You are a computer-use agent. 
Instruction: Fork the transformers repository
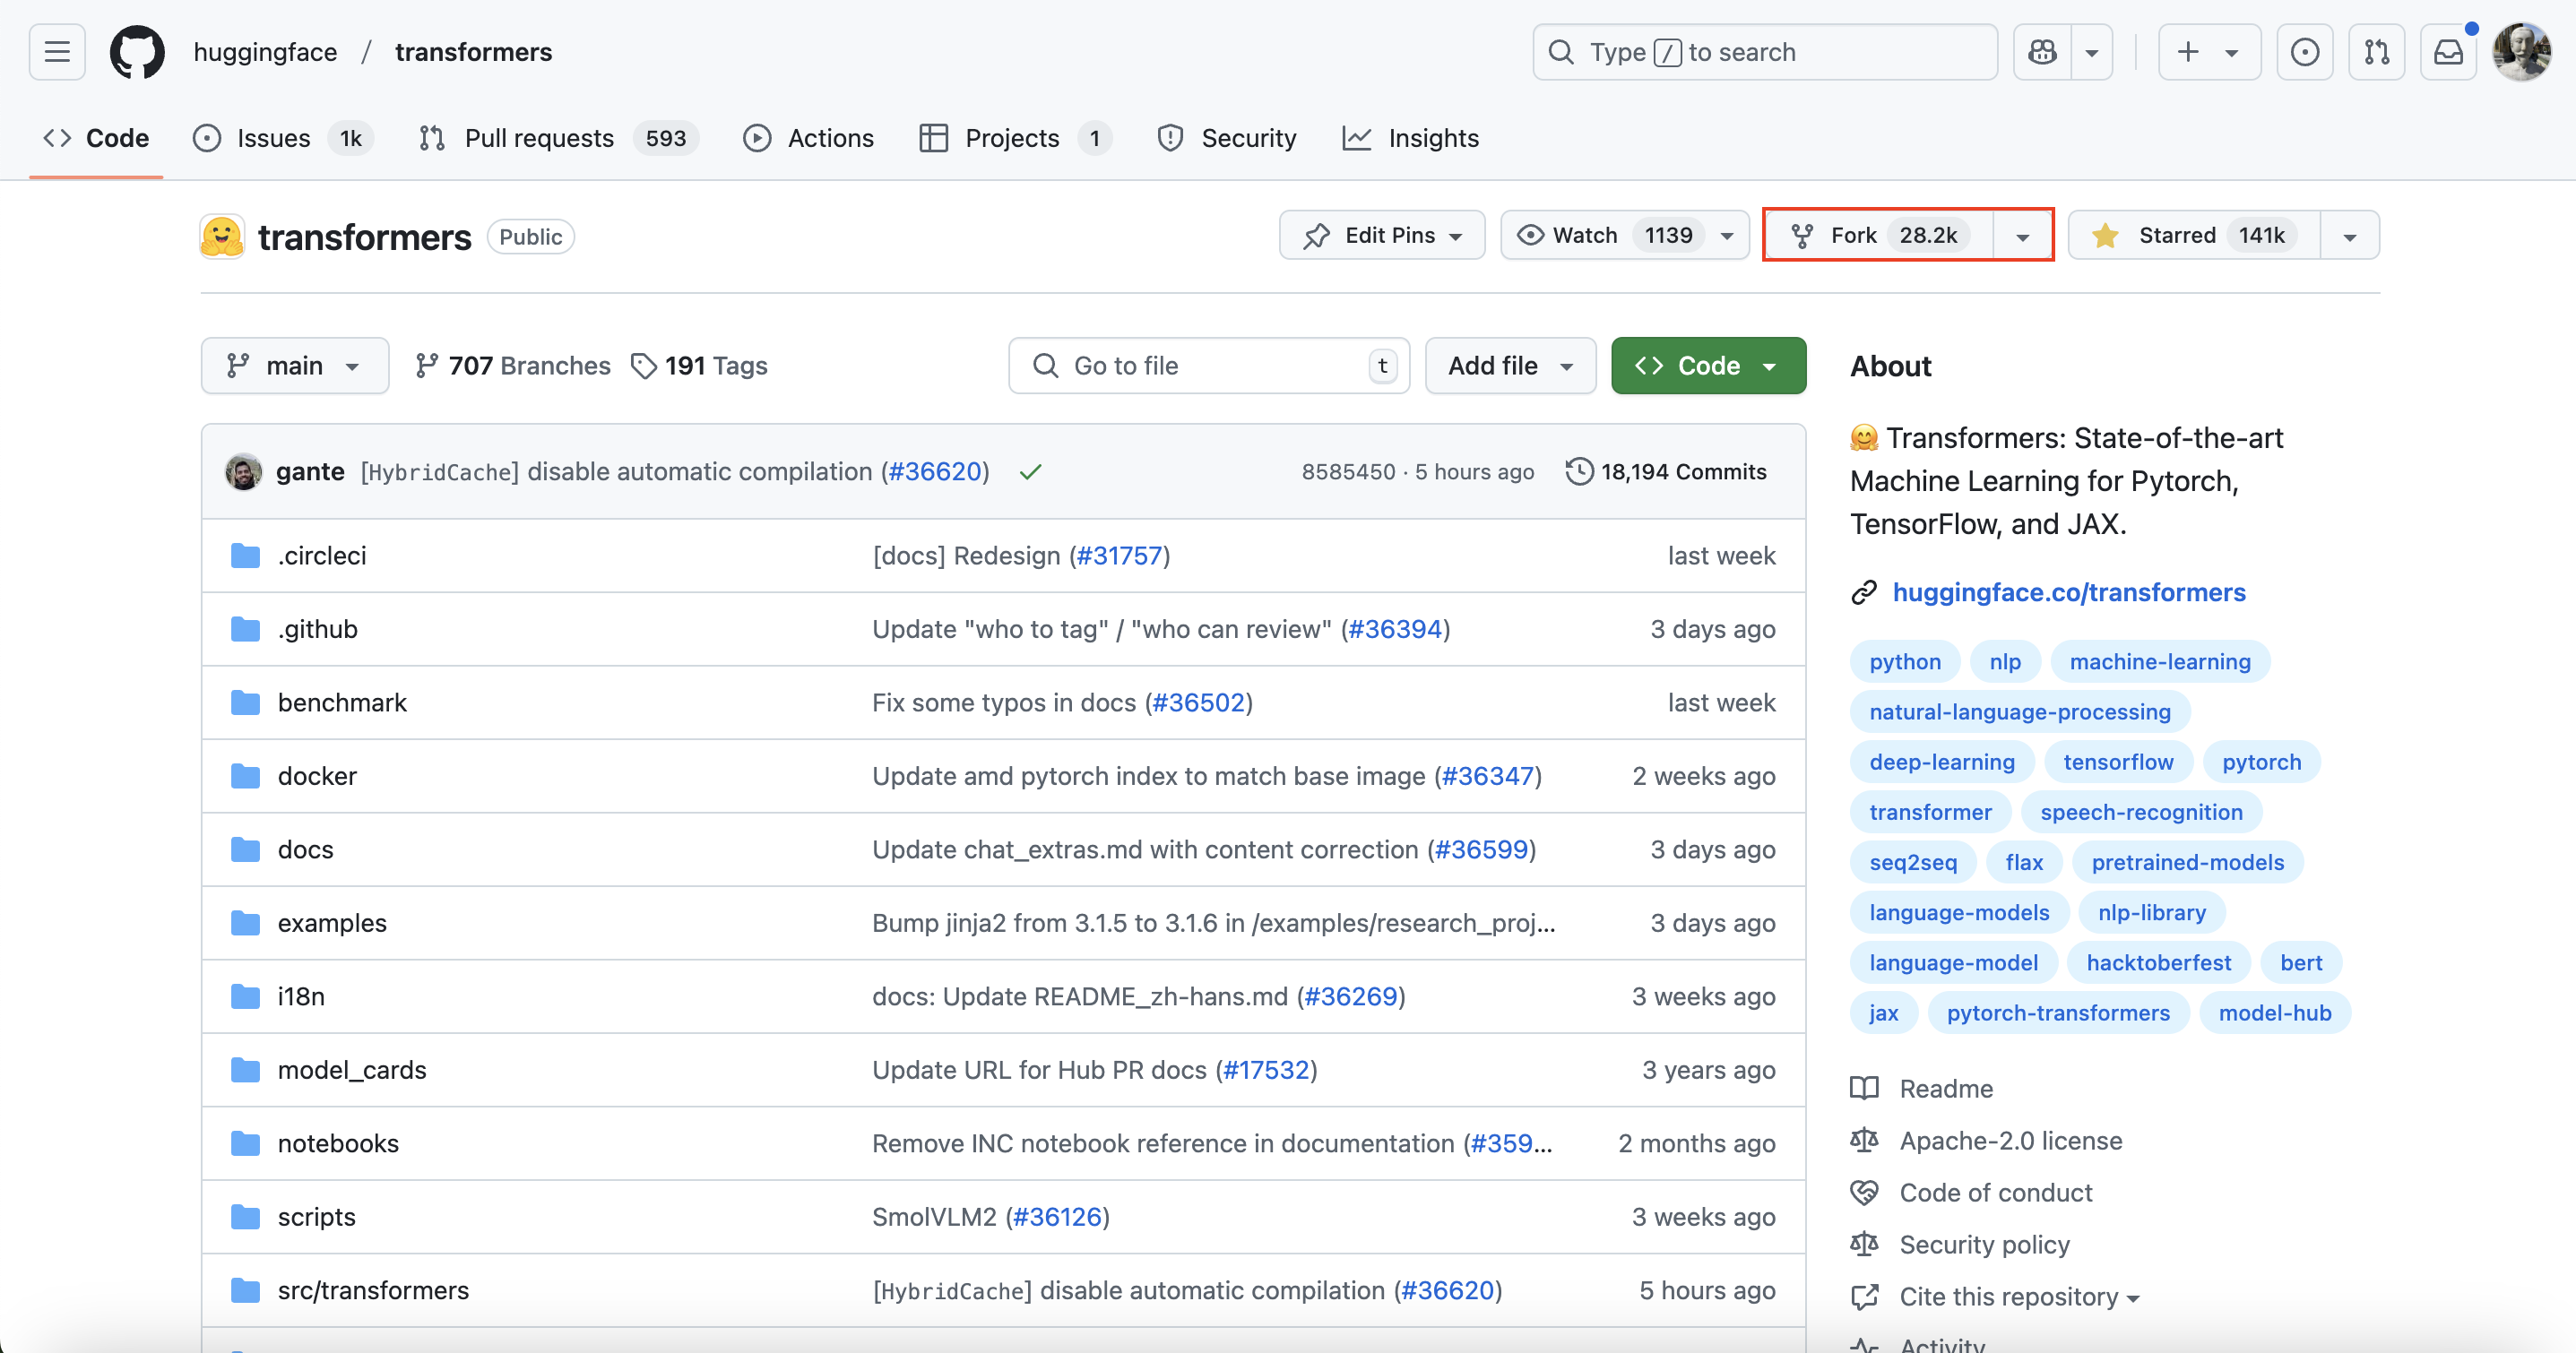pyautogui.click(x=1880, y=235)
